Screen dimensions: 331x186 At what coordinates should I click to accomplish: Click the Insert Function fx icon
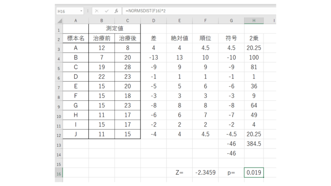(116, 11)
